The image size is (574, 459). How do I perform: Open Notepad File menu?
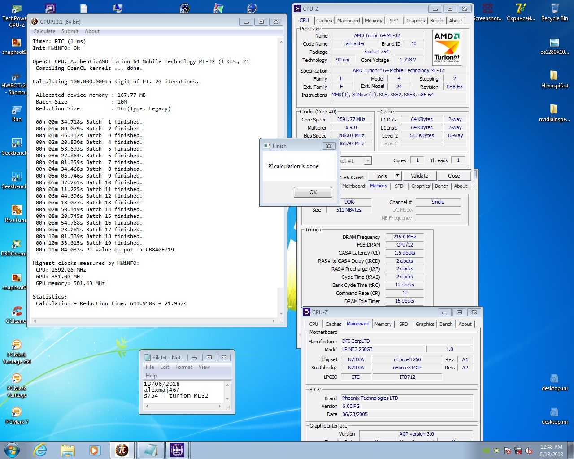[x=150, y=367]
